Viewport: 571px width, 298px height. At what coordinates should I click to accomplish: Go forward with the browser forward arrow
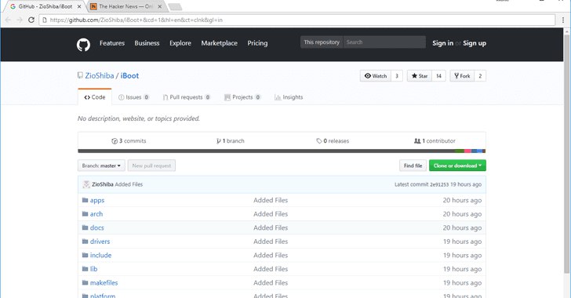point(20,20)
